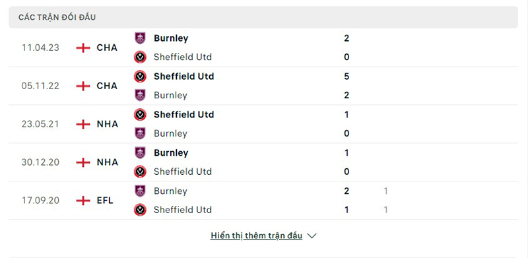The image size is (528, 258).
Task: Click the Các Trận Đối Đầu header
Action: [x=57, y=17]
